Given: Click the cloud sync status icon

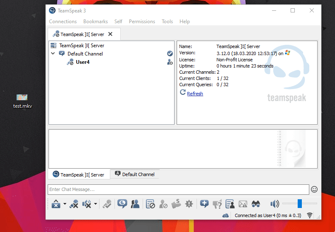Looking at the screenshot, I should (226, 215).
